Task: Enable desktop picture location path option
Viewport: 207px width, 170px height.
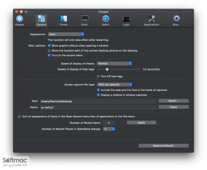Action: point(49,50)
